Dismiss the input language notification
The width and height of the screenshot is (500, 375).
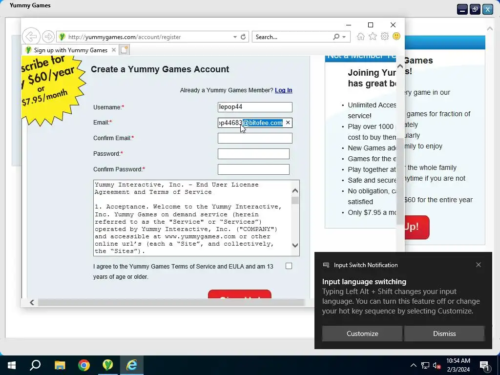click(444, 333)
